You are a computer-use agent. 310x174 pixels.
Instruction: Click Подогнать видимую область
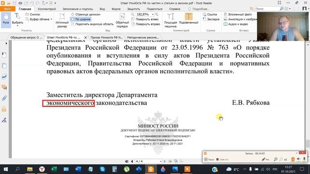pos(92,24)
